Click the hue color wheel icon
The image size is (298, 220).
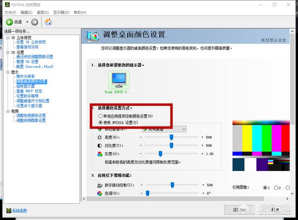click(x=100, y=193)
